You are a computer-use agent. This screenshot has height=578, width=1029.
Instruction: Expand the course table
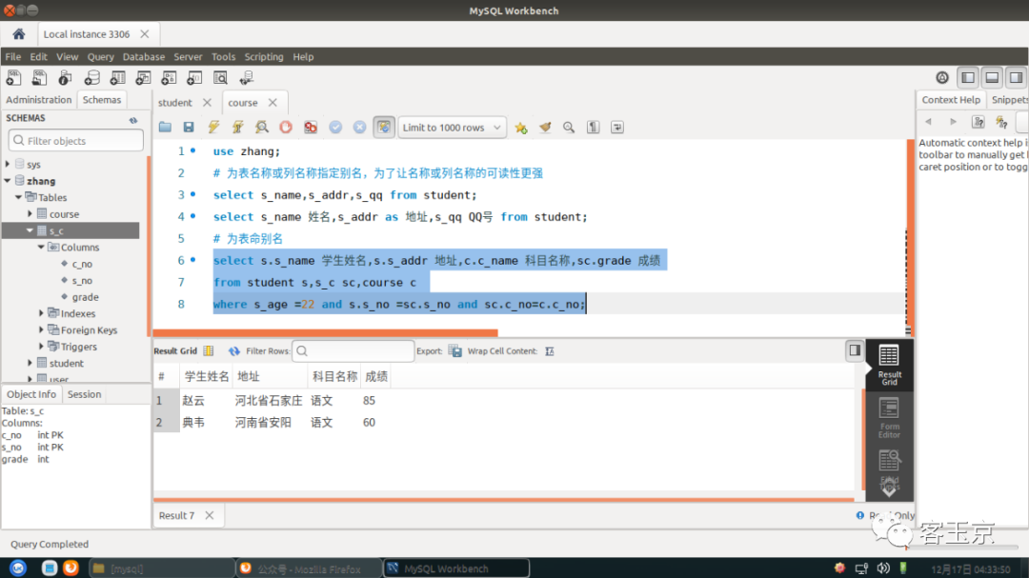(x=30, y=214)
